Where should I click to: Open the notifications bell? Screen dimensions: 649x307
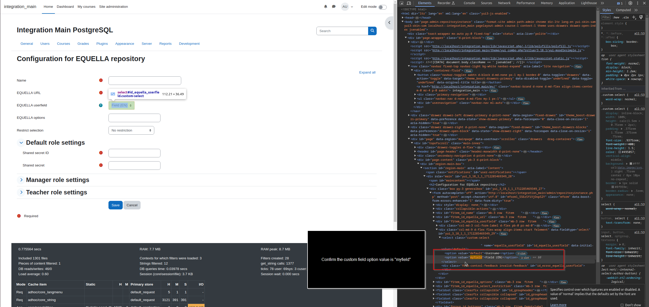point(325,7)
